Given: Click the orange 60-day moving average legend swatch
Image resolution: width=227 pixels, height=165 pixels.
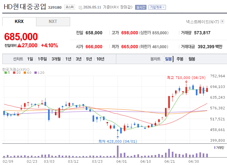Looking at the screenshot, I should pyautogui.click(x=25, y=73).
